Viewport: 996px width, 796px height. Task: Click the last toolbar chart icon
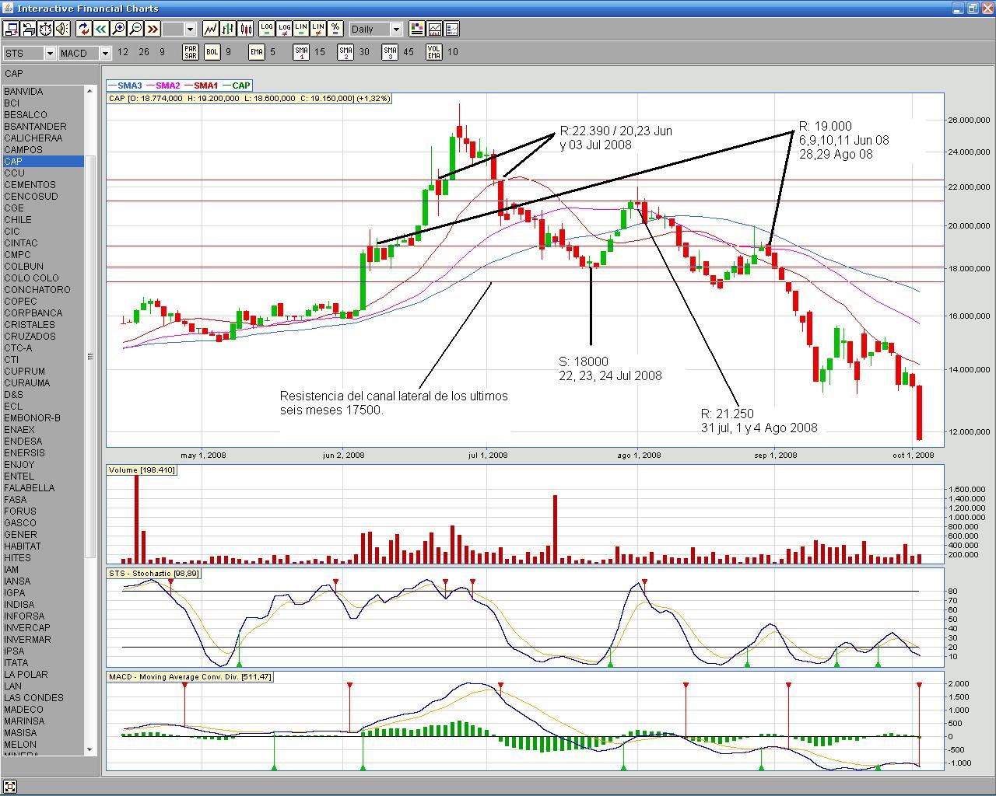(451, 29)
